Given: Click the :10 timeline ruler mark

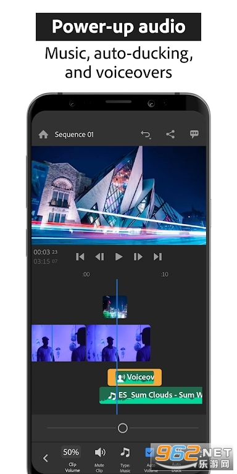Looking at the screenshot, I should pyautogui.click(x=164, y=275).
